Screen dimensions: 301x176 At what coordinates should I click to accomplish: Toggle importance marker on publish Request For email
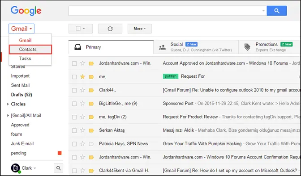pos(91,77)
